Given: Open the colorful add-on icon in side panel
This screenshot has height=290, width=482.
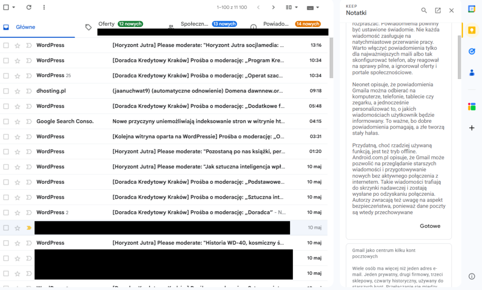Looking at the screenshot, I should pyautogui.click(x=472, y=107).
